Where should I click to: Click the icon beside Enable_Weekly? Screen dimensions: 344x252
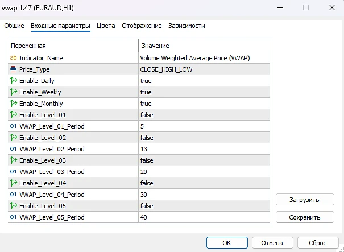click(14, 92)
